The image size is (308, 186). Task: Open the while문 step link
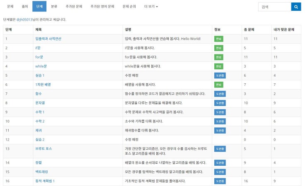point(41,66)
